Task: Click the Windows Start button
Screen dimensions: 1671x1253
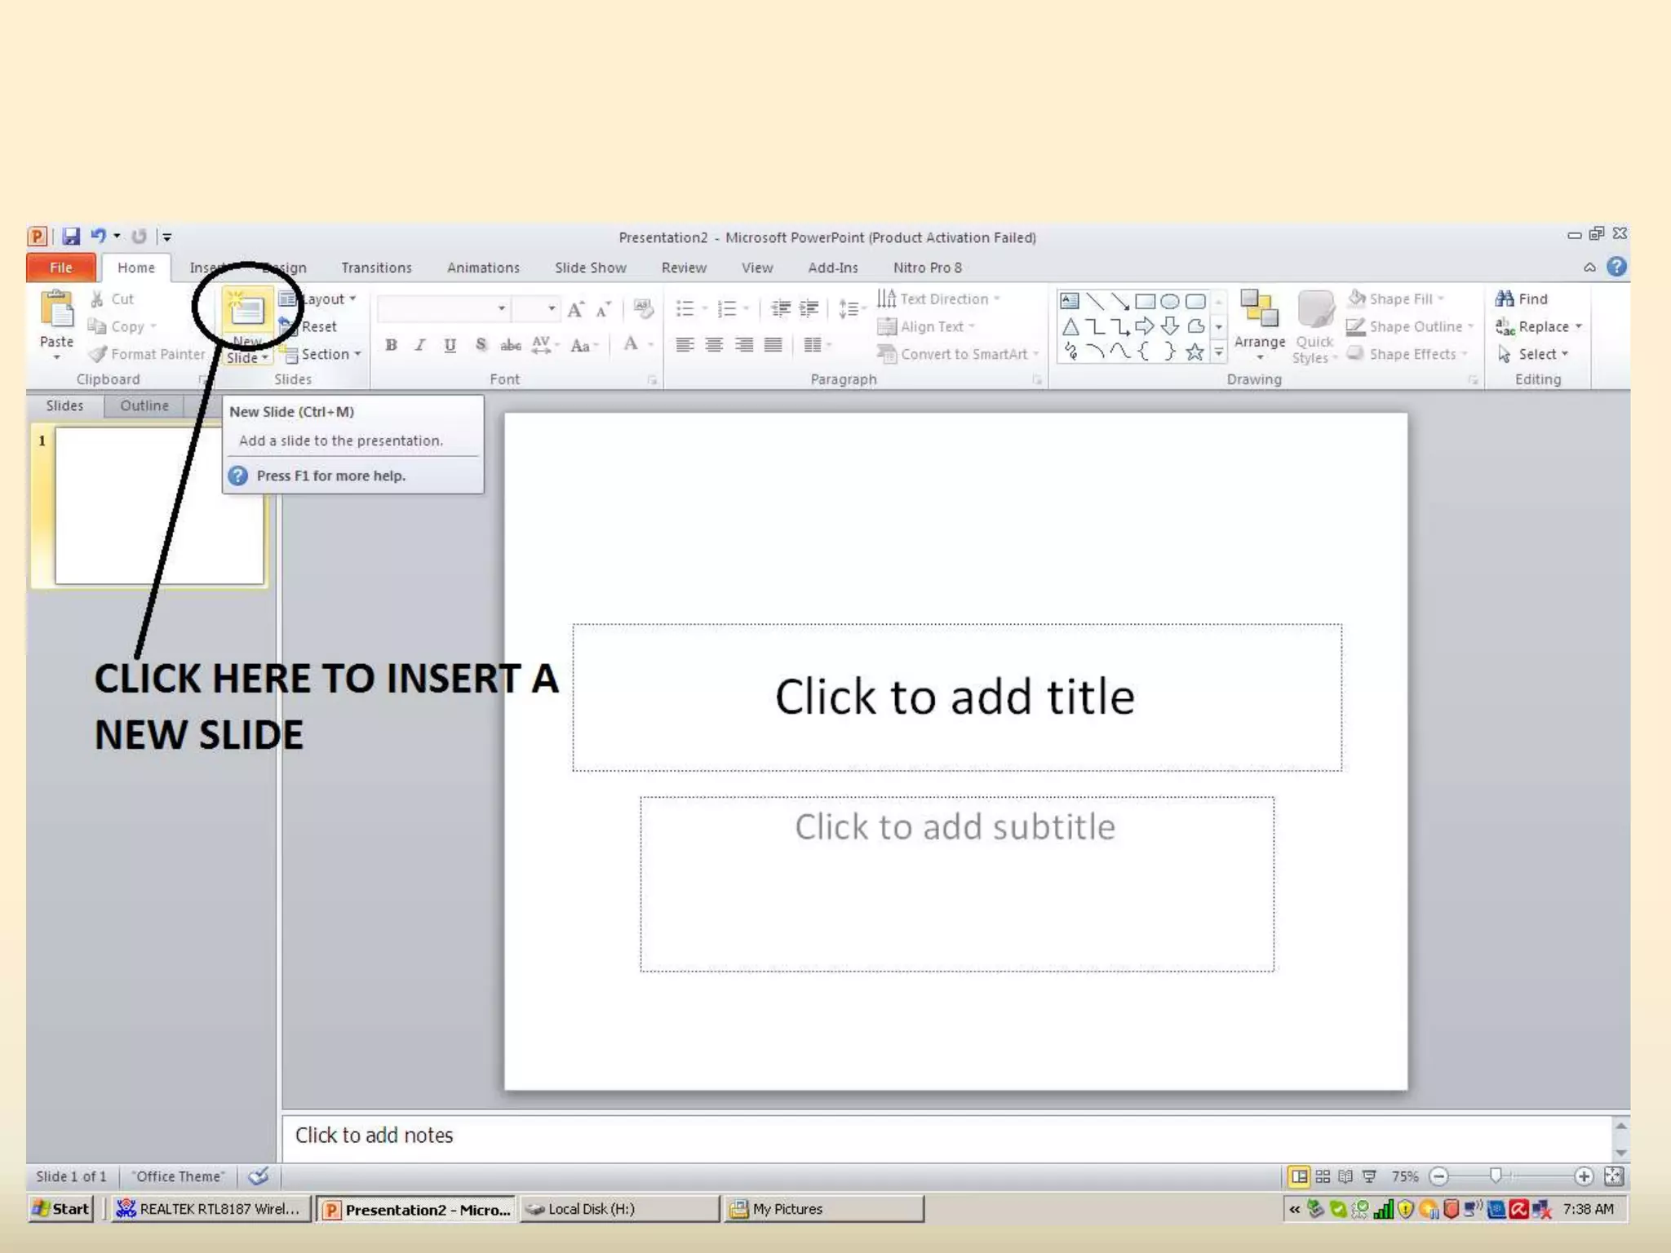Action: (60, 1208)
